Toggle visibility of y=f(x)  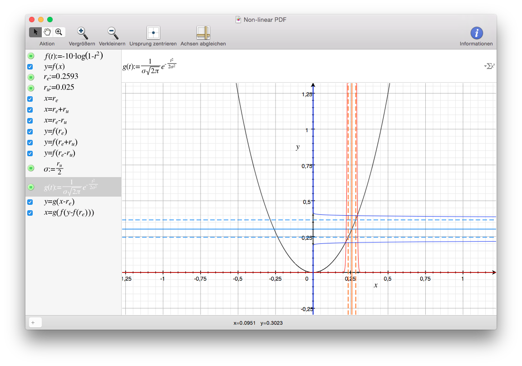click(30, 67)
